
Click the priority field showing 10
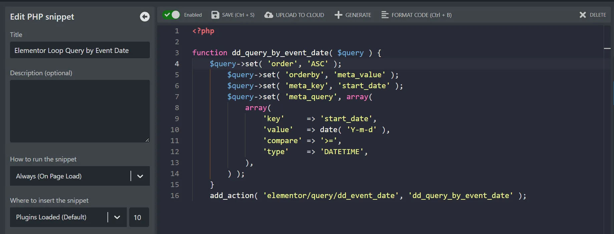(x=139, y=217)
